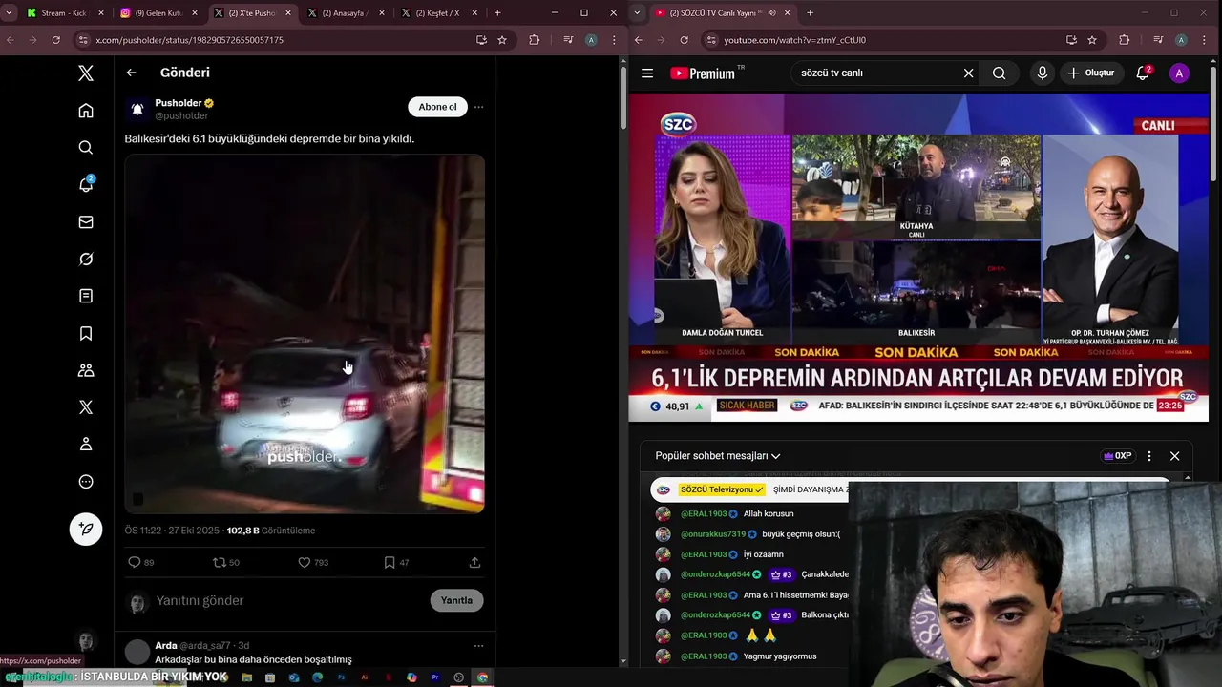The image size is (1222, 687).
Task: Play the collapsed building video in post
Action: click(x=305, y=334)
